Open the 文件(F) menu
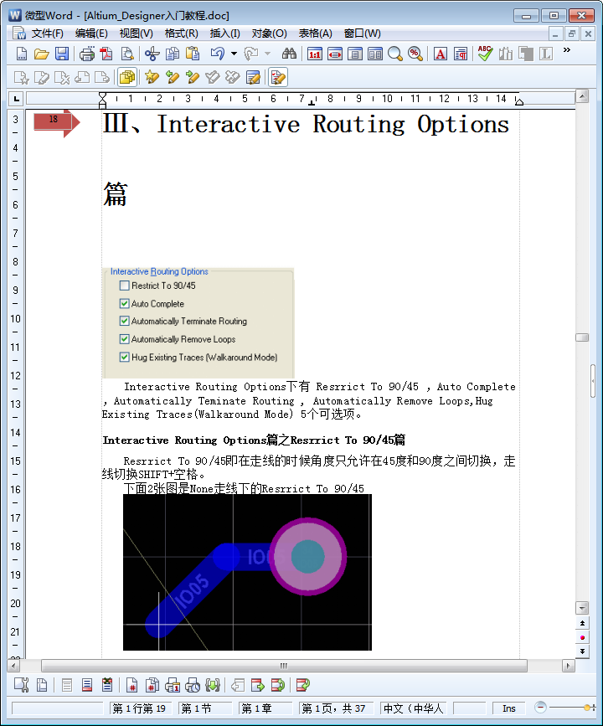 point(47,33)
